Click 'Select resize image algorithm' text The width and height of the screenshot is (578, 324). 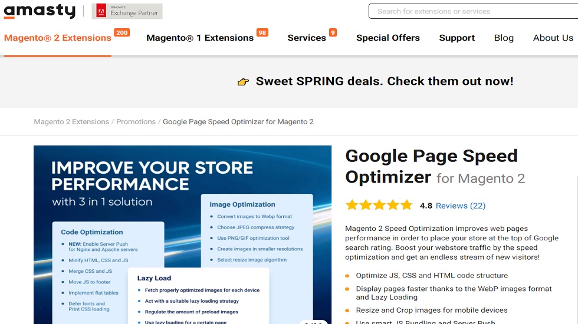(252, 260)
